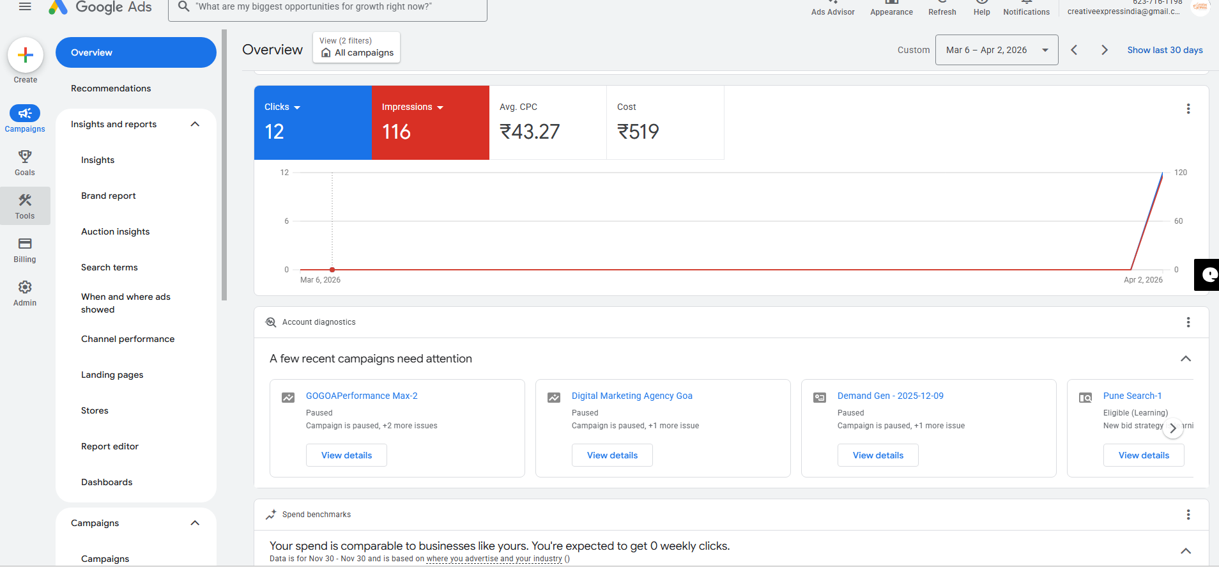Open the Goals trophy section
The height and width of the screenshot is (567, 1219).
pyautogui.click(x=25, y=162)
